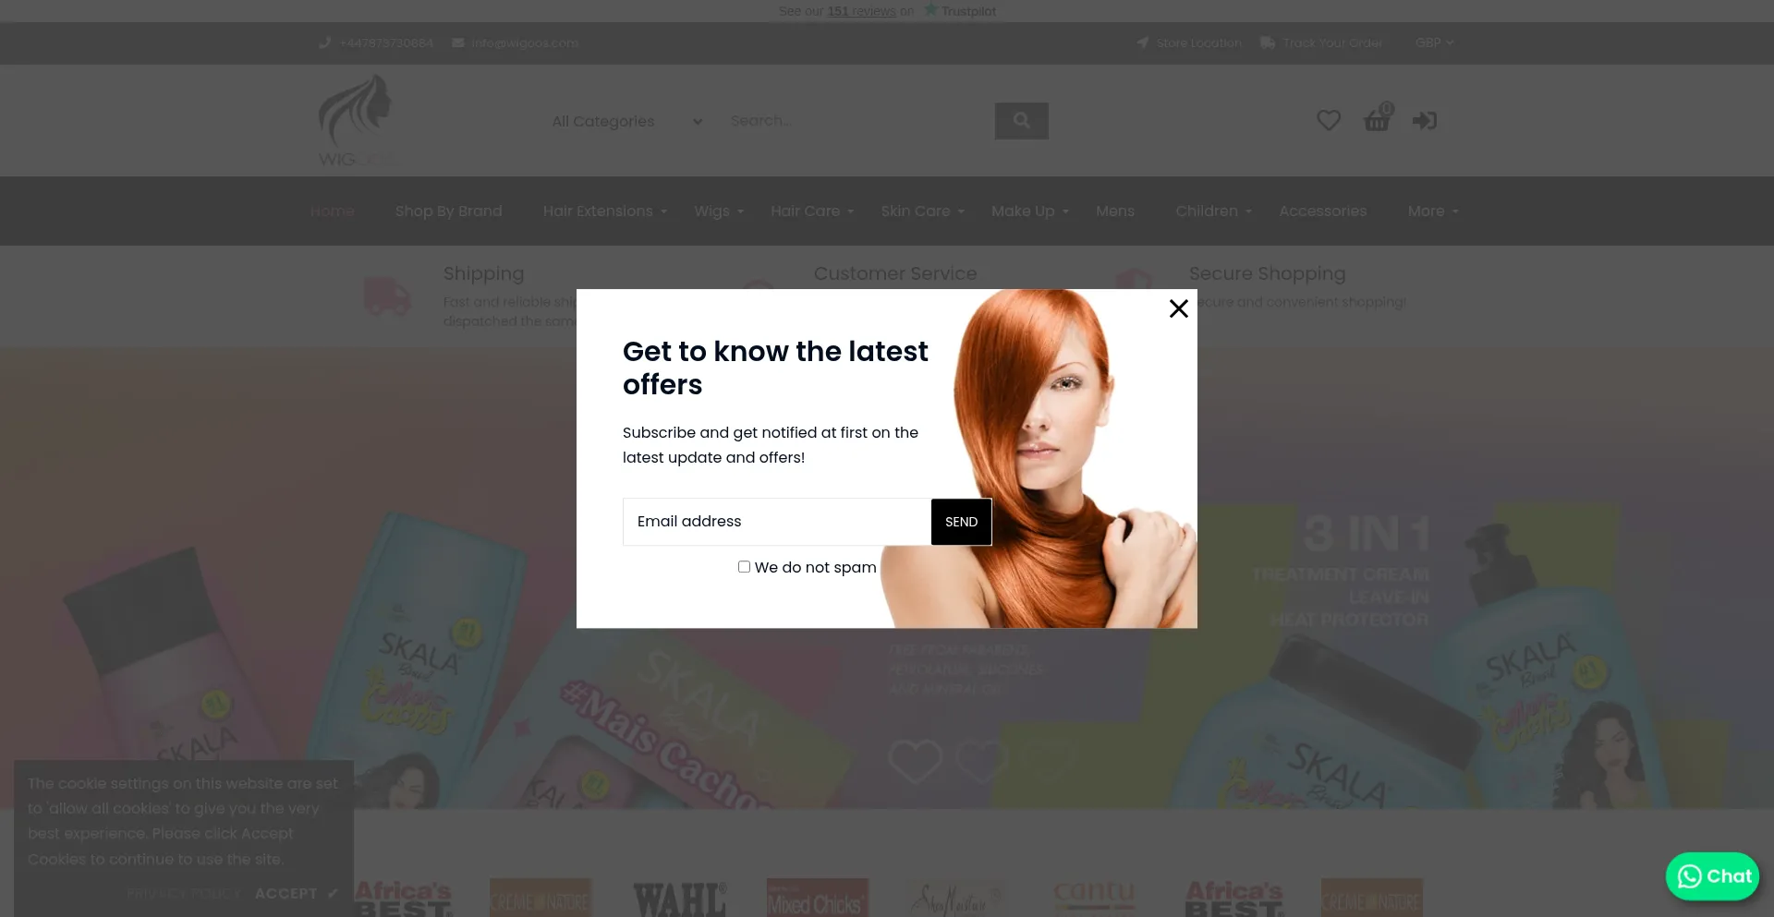Click the info@wigoos.com email link
The width and height of the screenshot is (1774, 917).
525,42
